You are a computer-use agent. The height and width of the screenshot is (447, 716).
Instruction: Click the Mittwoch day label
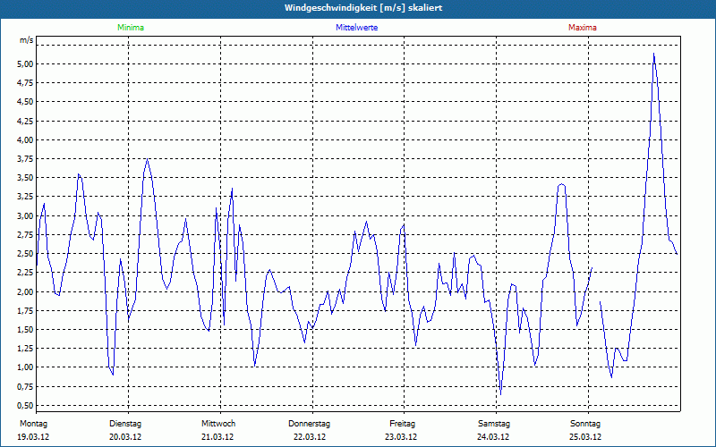[x=218, y=424]
